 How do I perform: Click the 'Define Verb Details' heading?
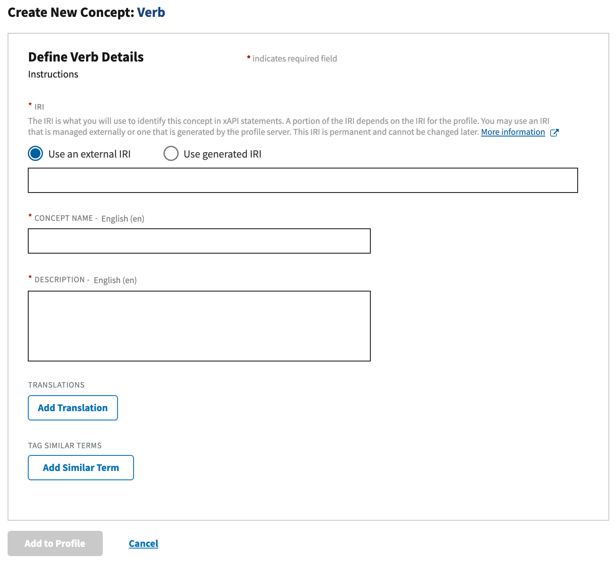[86, 57]
